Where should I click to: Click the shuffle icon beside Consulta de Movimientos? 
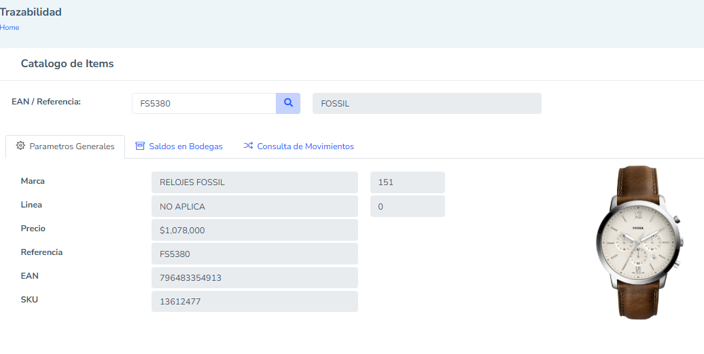(x=248, y=146)
